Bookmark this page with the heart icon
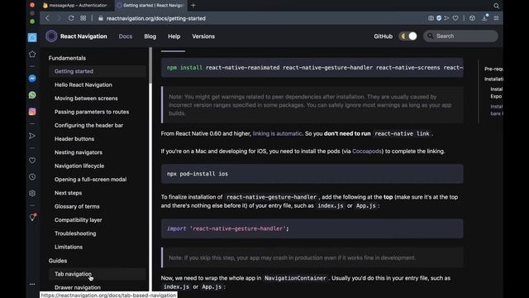This screenshot has width=529, height=298. tap(455, 18)
